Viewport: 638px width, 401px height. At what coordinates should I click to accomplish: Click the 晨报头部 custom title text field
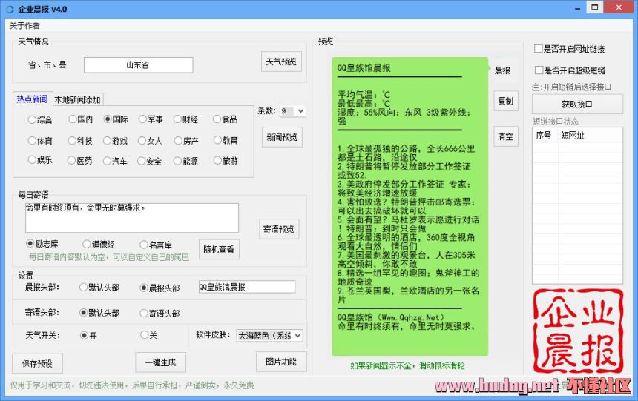click(246, 287)
